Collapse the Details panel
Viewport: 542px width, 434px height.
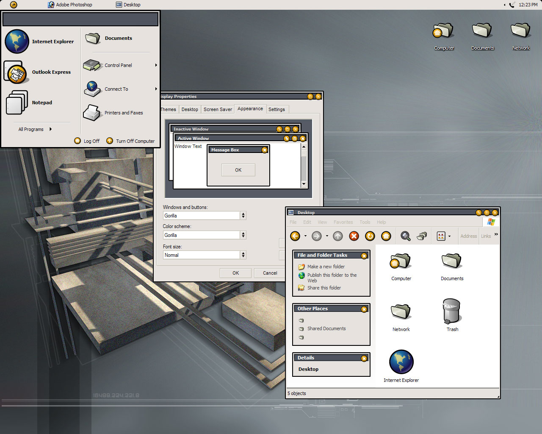coord(364,358)
